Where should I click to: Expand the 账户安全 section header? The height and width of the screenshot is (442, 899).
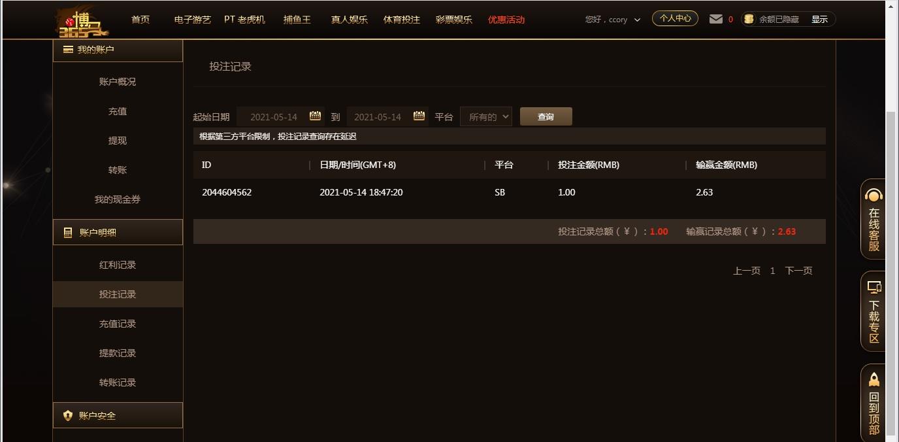point(118,415)
